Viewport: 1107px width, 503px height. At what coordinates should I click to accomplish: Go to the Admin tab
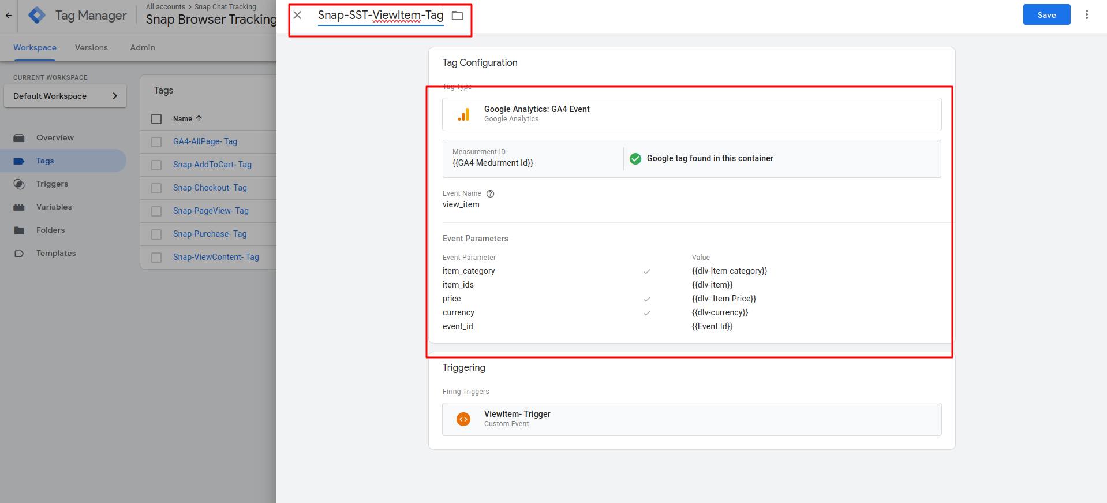[x=143, y=48]
